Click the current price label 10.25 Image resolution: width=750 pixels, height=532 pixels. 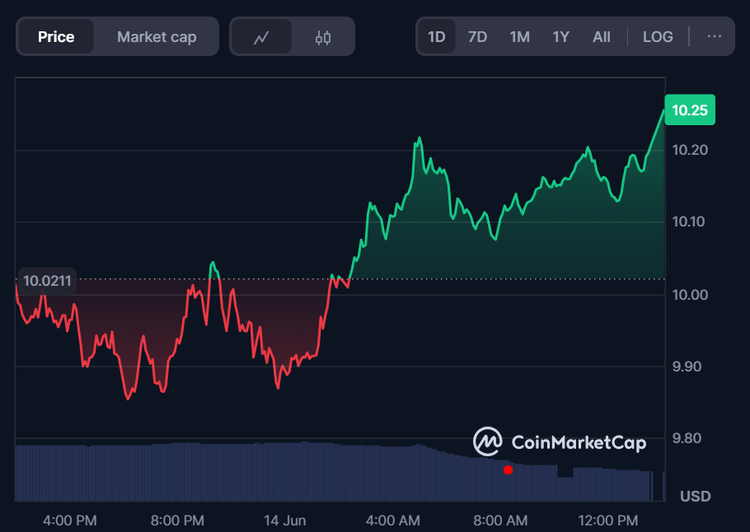(690, 110)
